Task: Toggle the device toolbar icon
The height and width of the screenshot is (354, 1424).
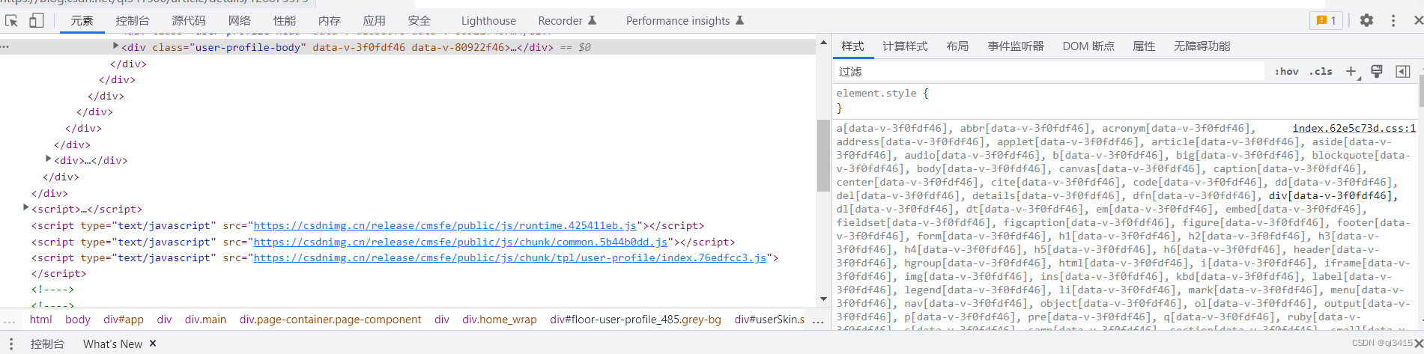Action: (x=36, y=21)
